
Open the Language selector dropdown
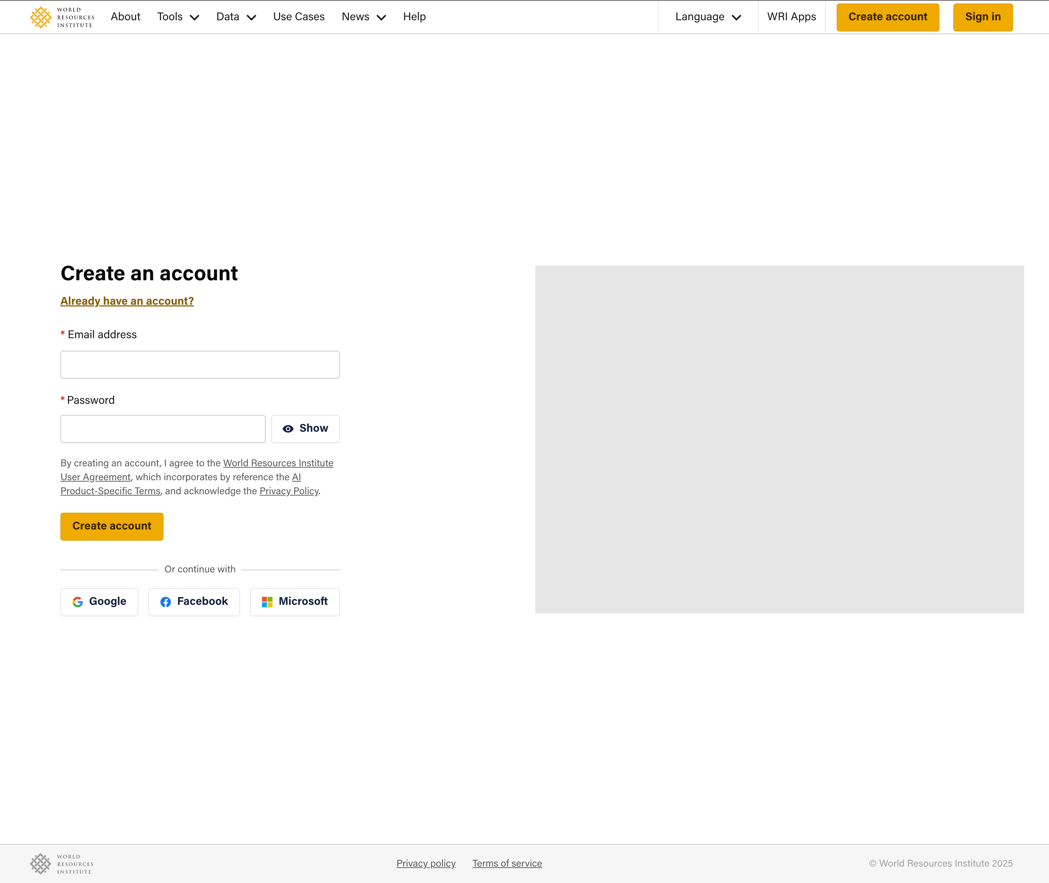[x=707, y=17]
